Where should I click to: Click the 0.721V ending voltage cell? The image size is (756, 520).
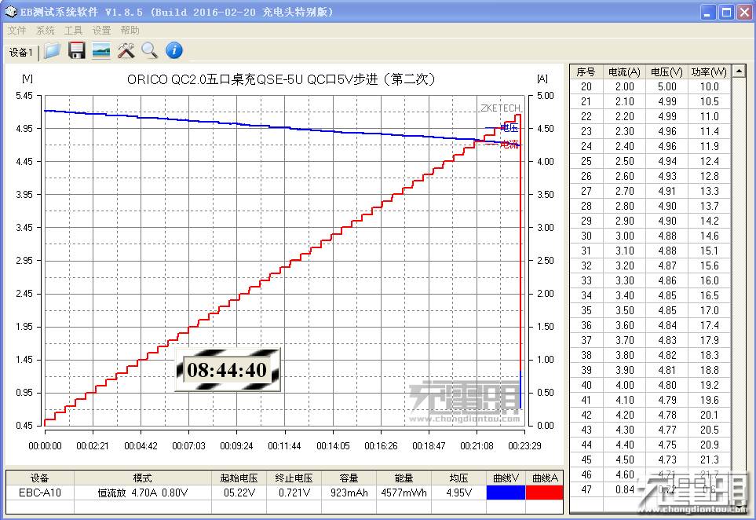click(294, 493)
